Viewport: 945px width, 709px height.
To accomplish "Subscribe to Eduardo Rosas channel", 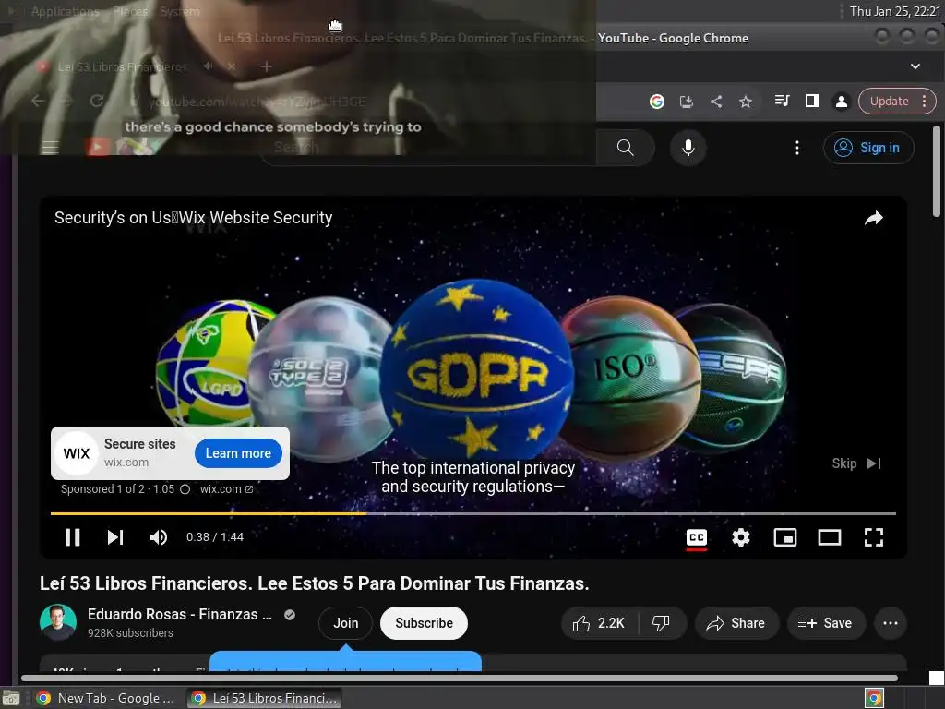I will click(424, 623).
